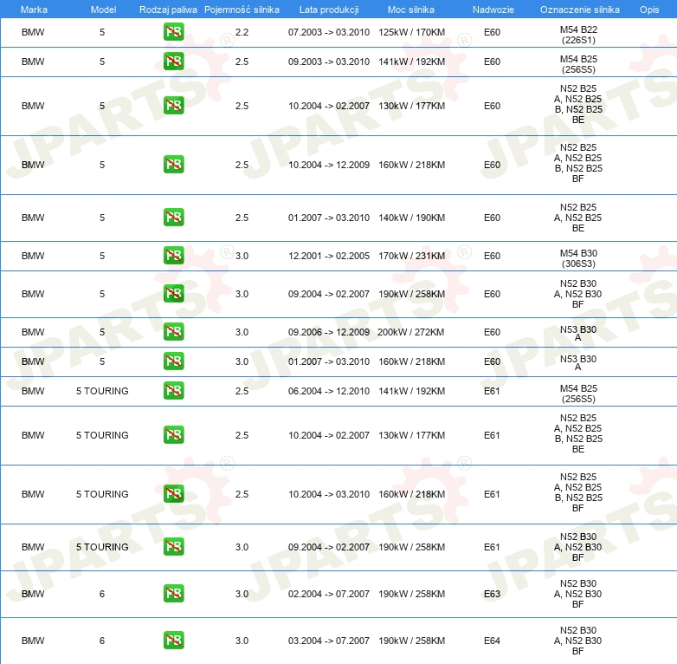Select the E61 body in the 160kW Touring row
This screenshot has width=677, height=664.
pos(492,494)
